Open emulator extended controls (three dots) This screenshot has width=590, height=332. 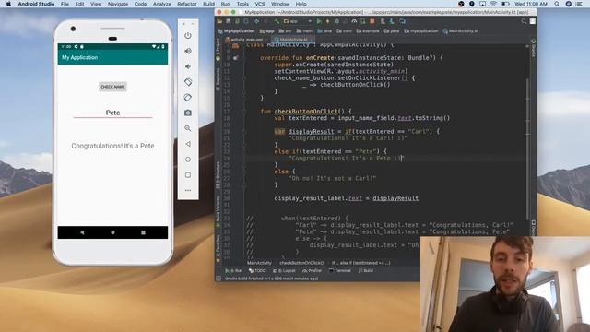(188, 191)
